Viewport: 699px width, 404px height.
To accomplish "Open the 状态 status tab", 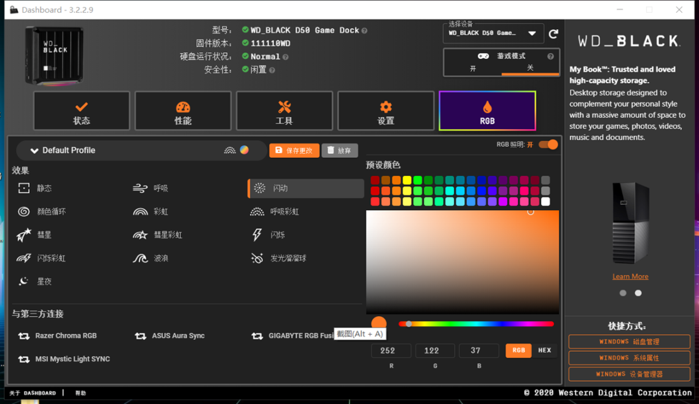I will point(82,111).
